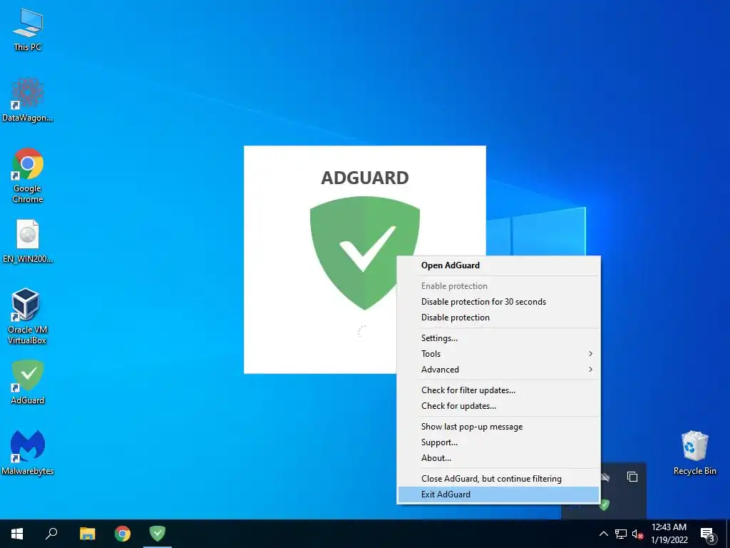Select AdGuard shield on the taskbar
The image size is (730, 548).
[158, 534]
